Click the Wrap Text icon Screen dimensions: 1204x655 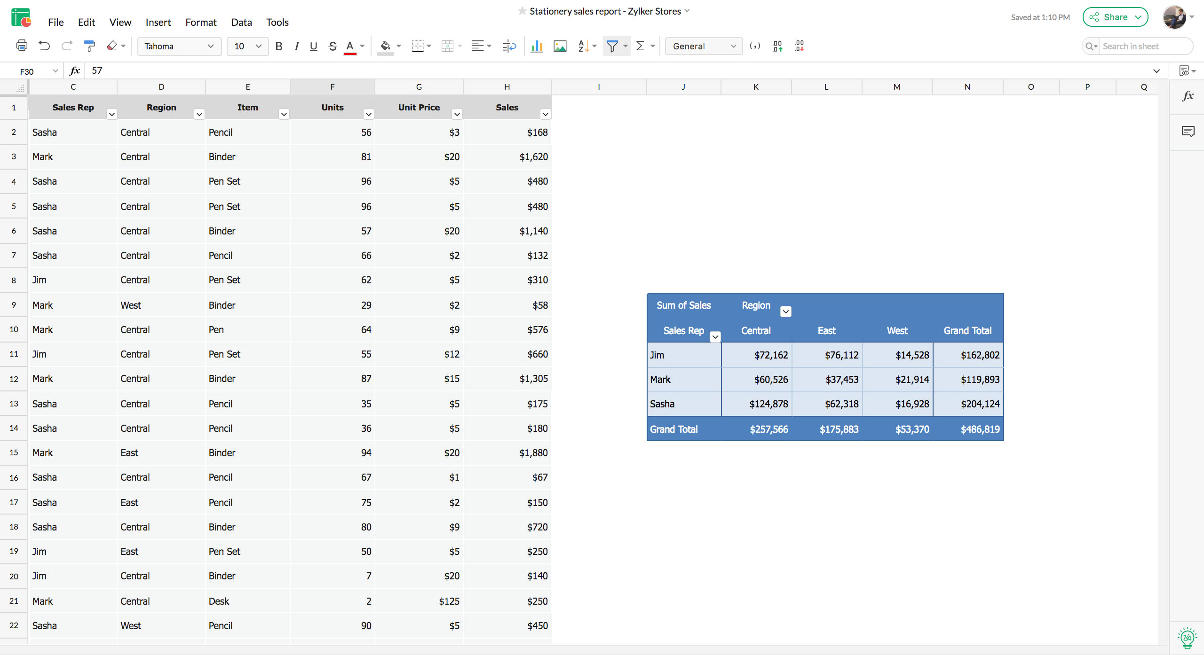[509, 46]
